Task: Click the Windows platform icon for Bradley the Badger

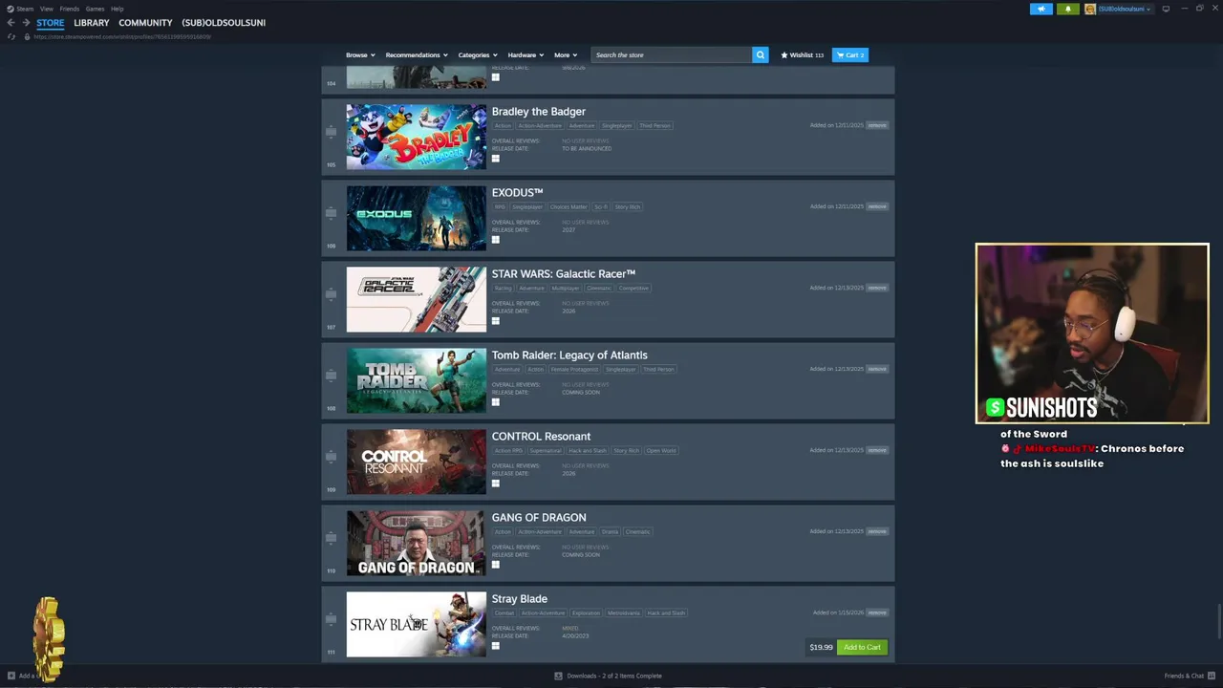Action: point(495,159)
